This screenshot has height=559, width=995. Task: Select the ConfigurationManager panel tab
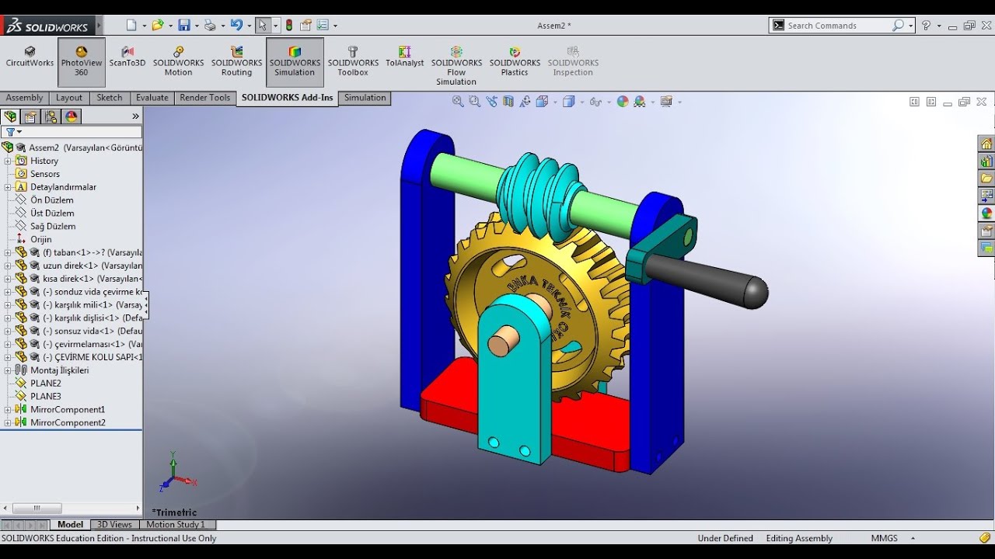(51, 116)
